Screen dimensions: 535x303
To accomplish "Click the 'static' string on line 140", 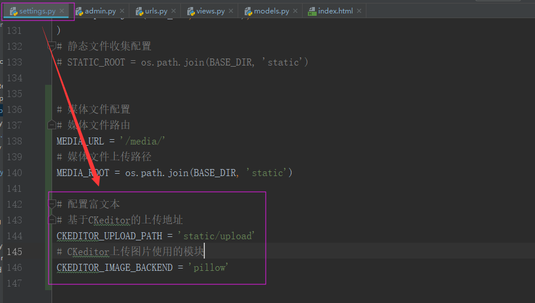I will (267, 173).
